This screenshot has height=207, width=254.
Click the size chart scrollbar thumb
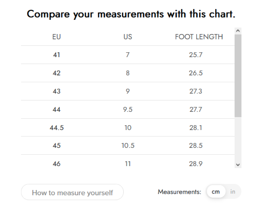pos(238,76)
